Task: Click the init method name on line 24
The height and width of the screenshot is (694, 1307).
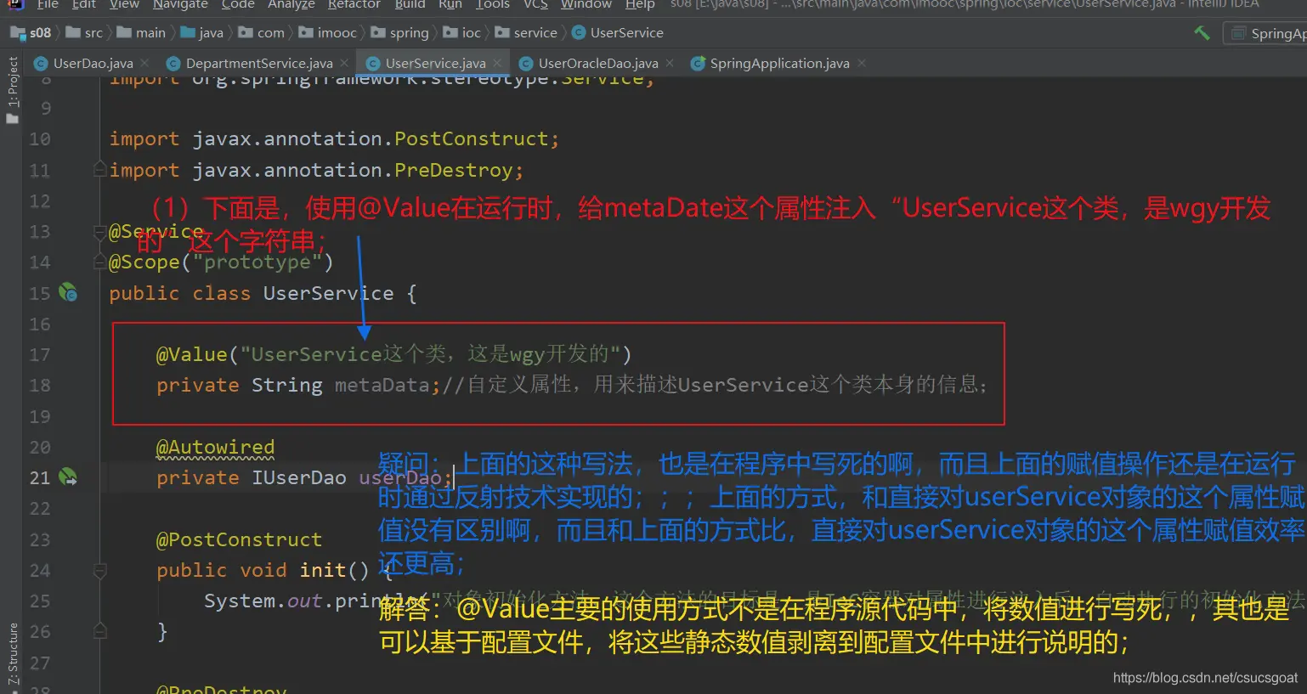Action: (323, 571)
